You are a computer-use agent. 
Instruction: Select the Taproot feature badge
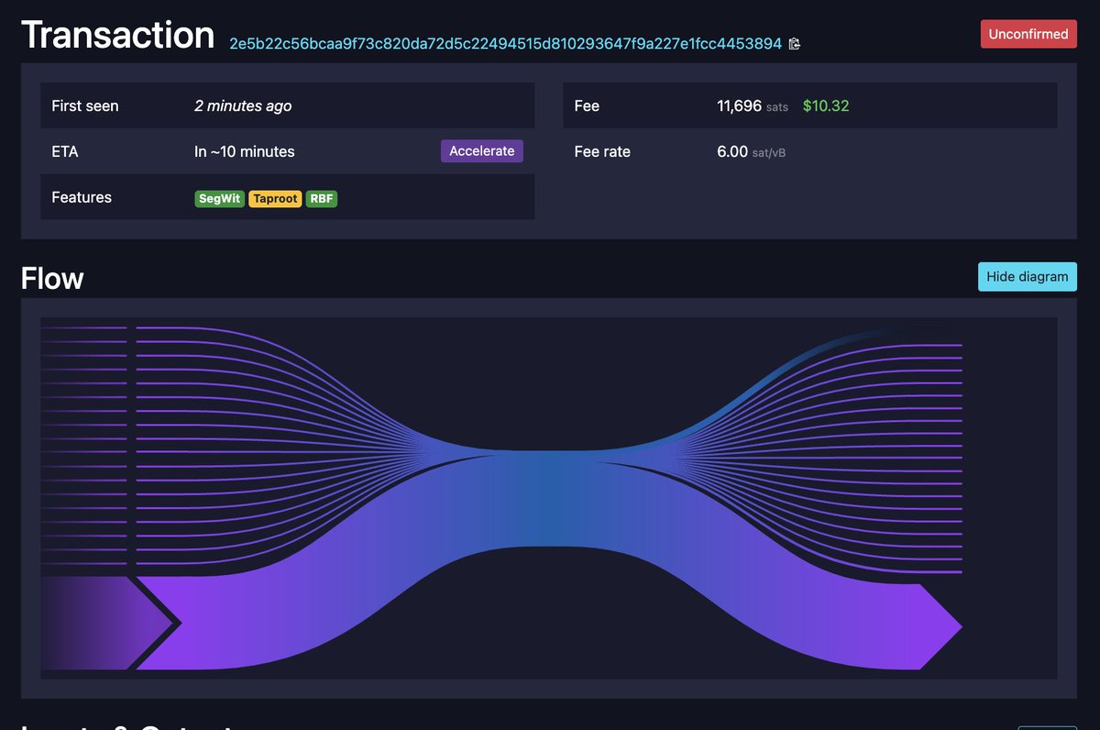[x=275, y=198]
